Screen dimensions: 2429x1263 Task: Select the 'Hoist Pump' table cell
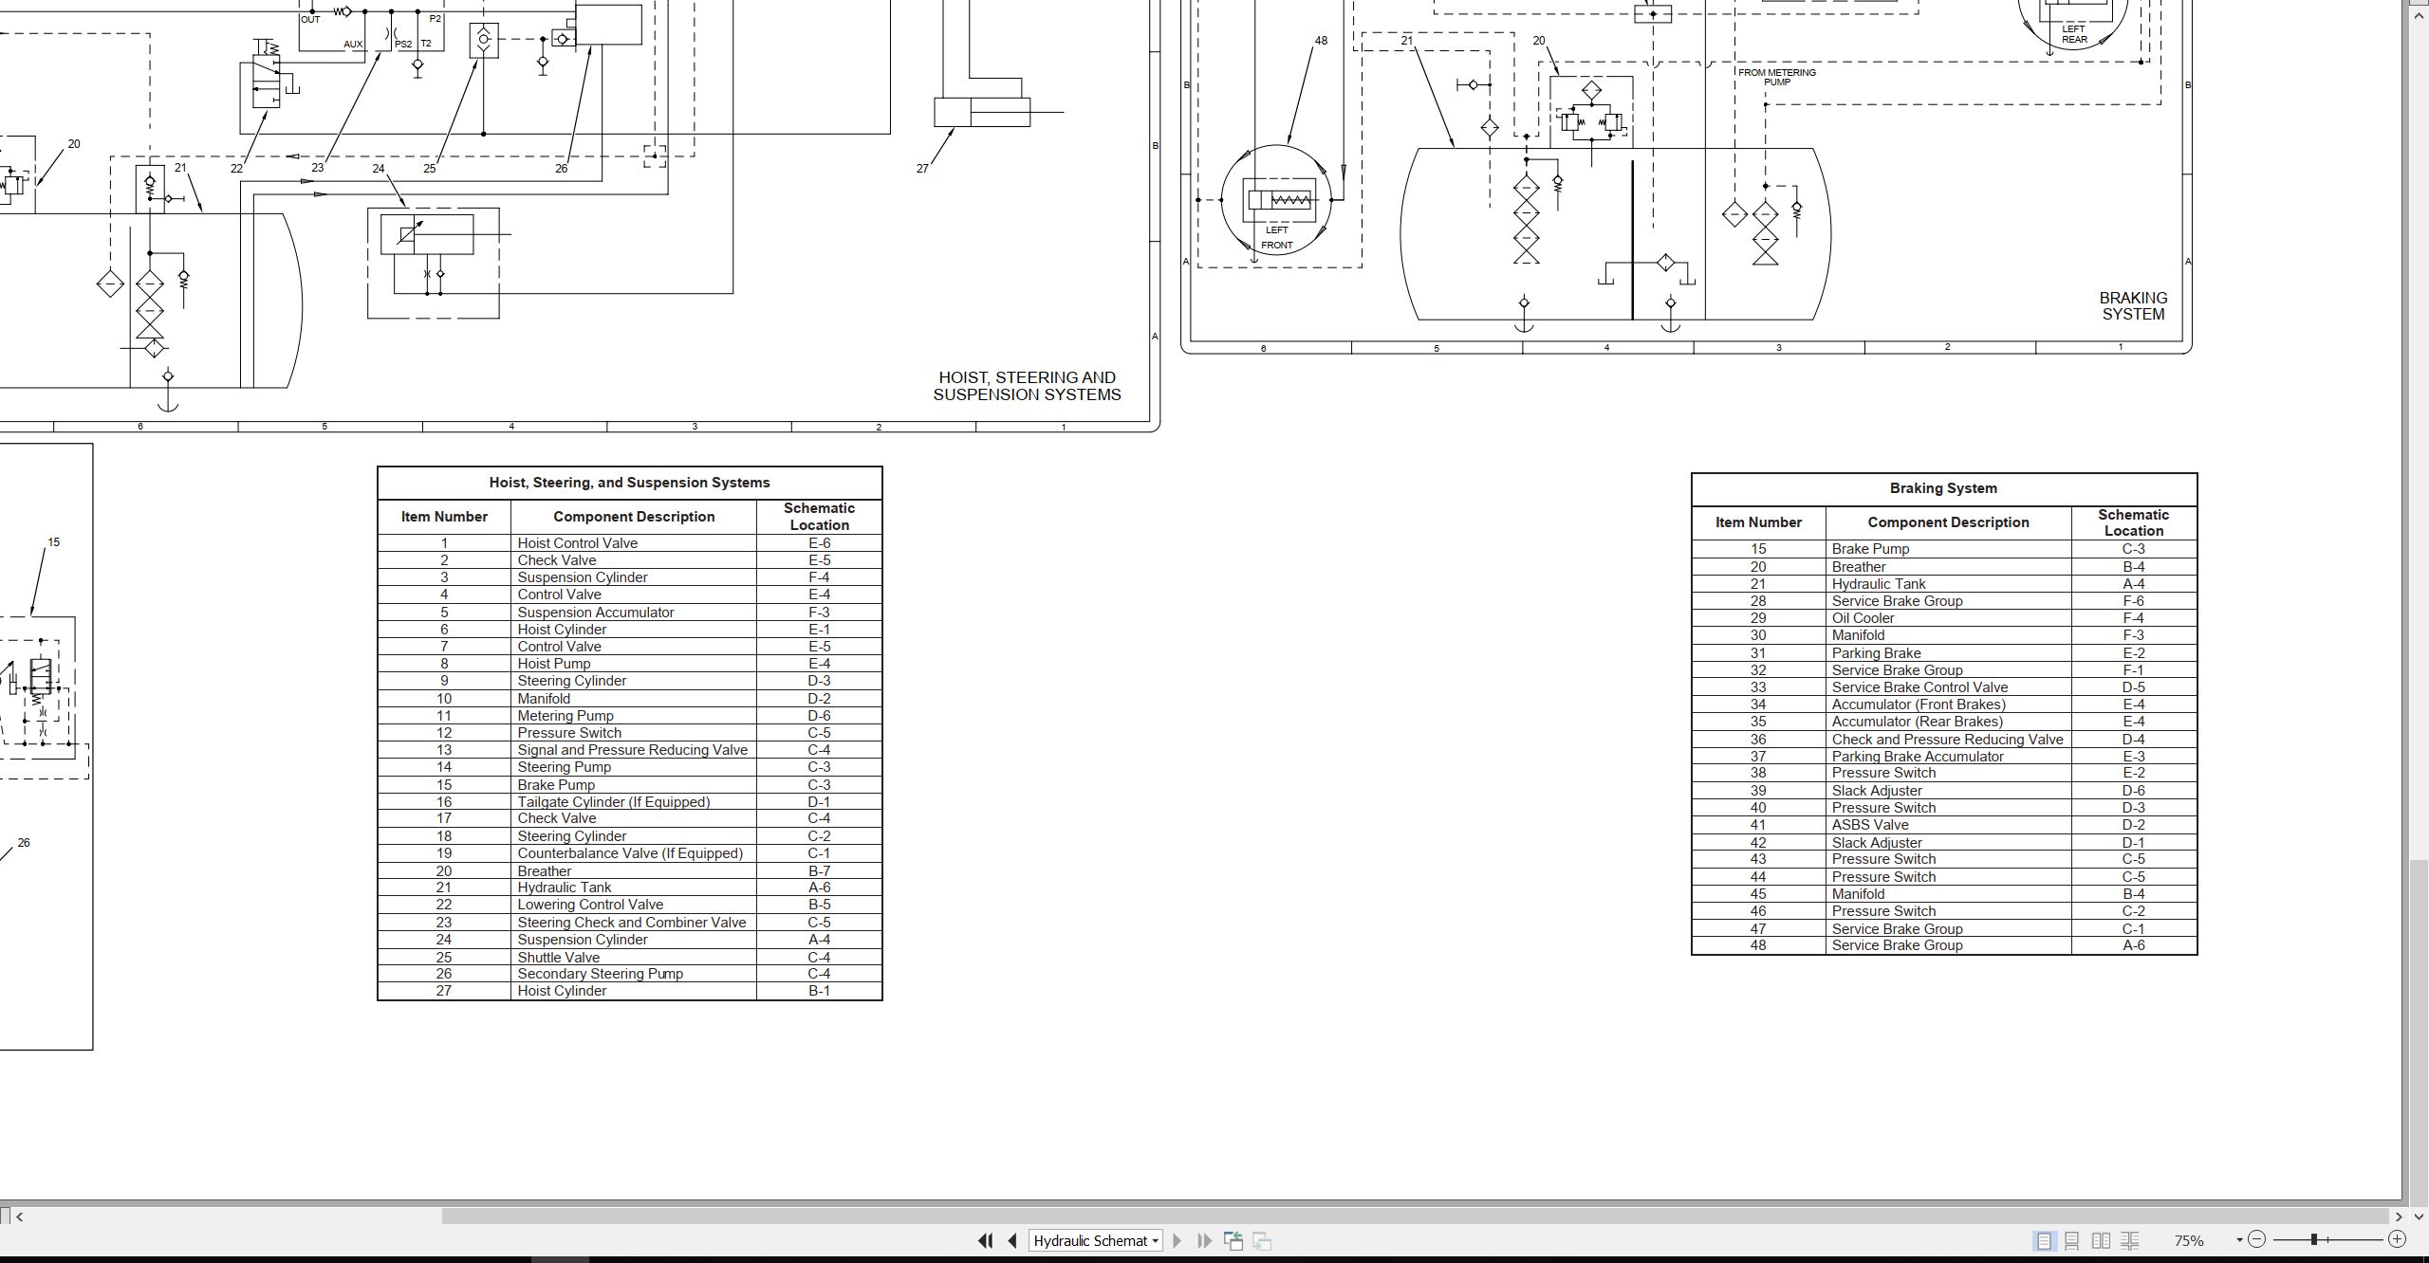click(634, 664)
